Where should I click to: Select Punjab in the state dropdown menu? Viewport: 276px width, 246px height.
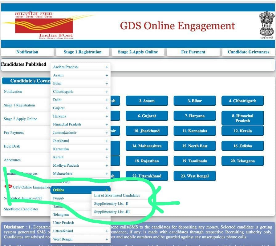coord(71,198)
